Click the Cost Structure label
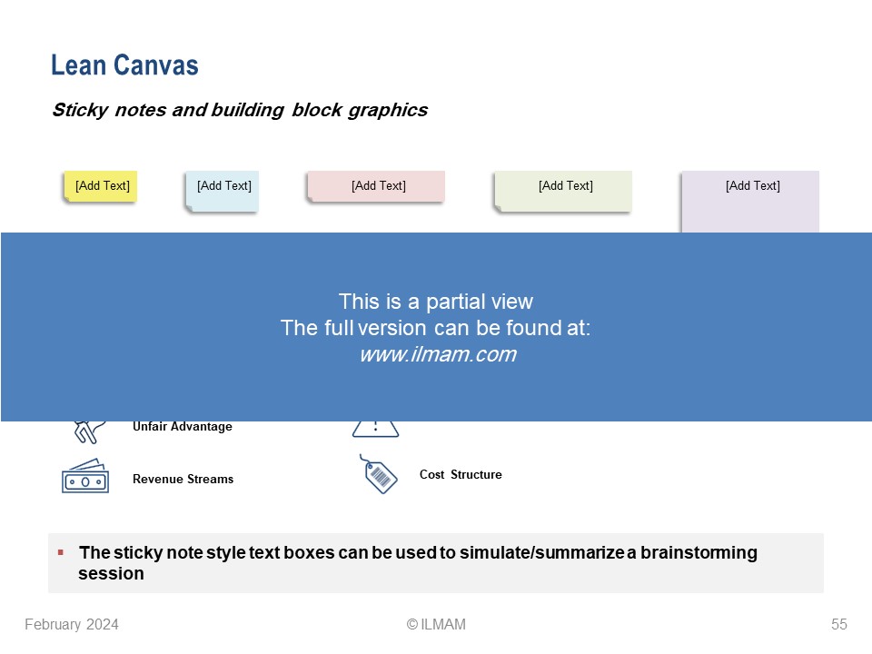Image resolution: width=872 pixels, height=654 pixels. (460, 475)
